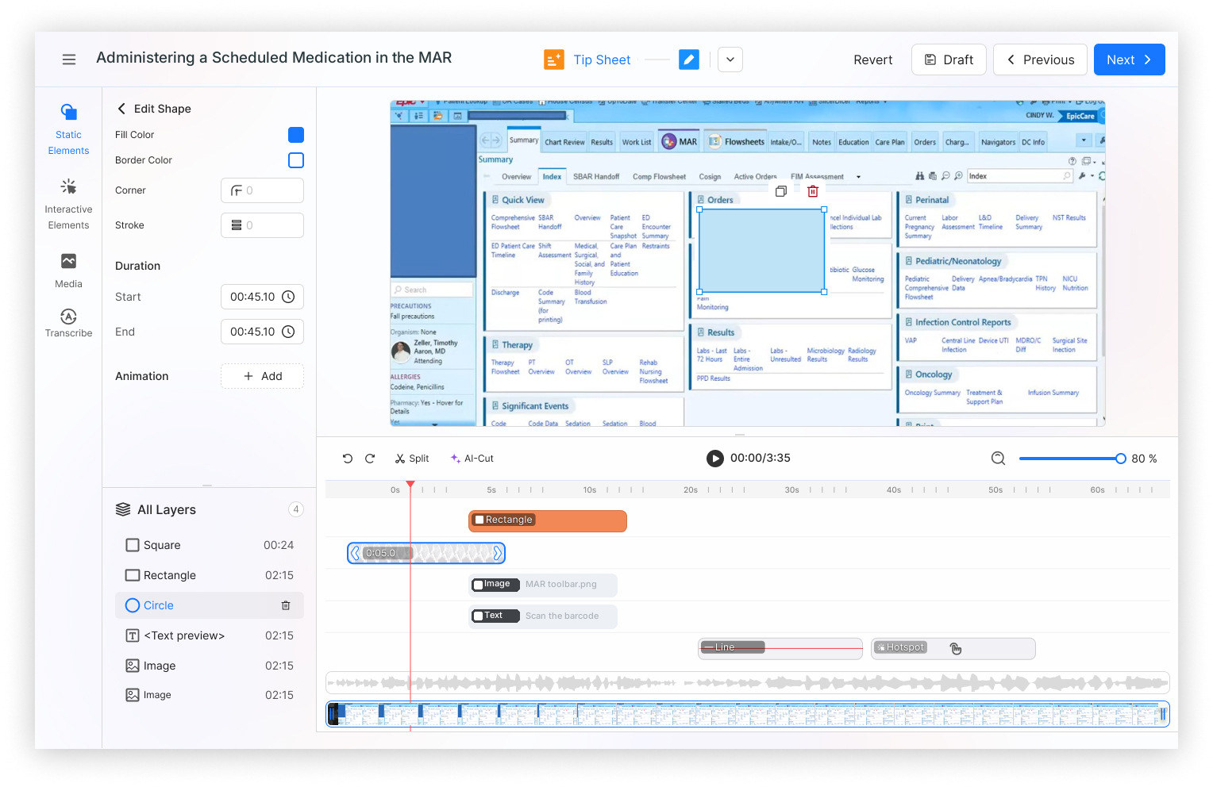This screenshot has height=787, width=1213.
Task: Select the Rectangle clip on timeline
Action: click(x=548, y=521)
